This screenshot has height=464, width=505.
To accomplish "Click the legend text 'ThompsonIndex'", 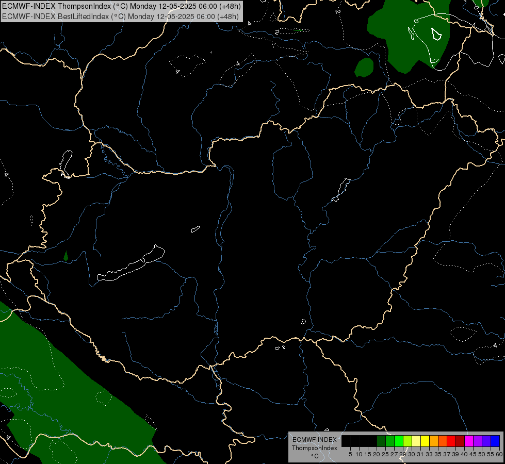I will tap(315, 448).
